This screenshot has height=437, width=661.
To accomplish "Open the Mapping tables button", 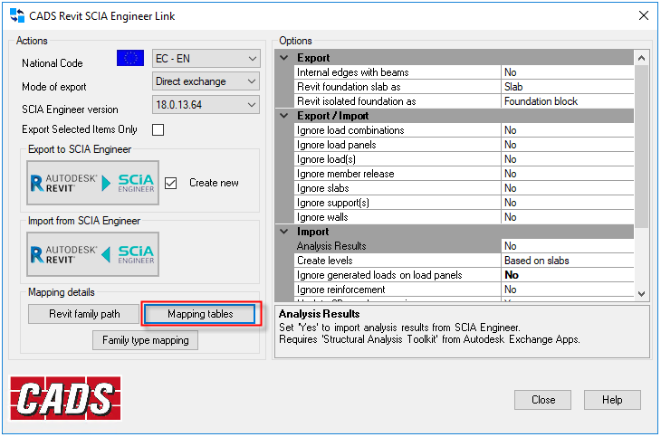I will coord(200,314).
